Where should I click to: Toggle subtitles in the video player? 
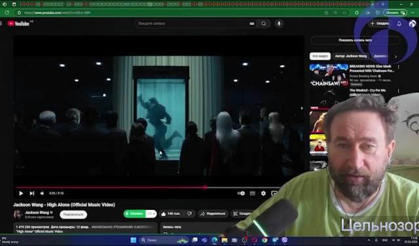click(252, 194)
